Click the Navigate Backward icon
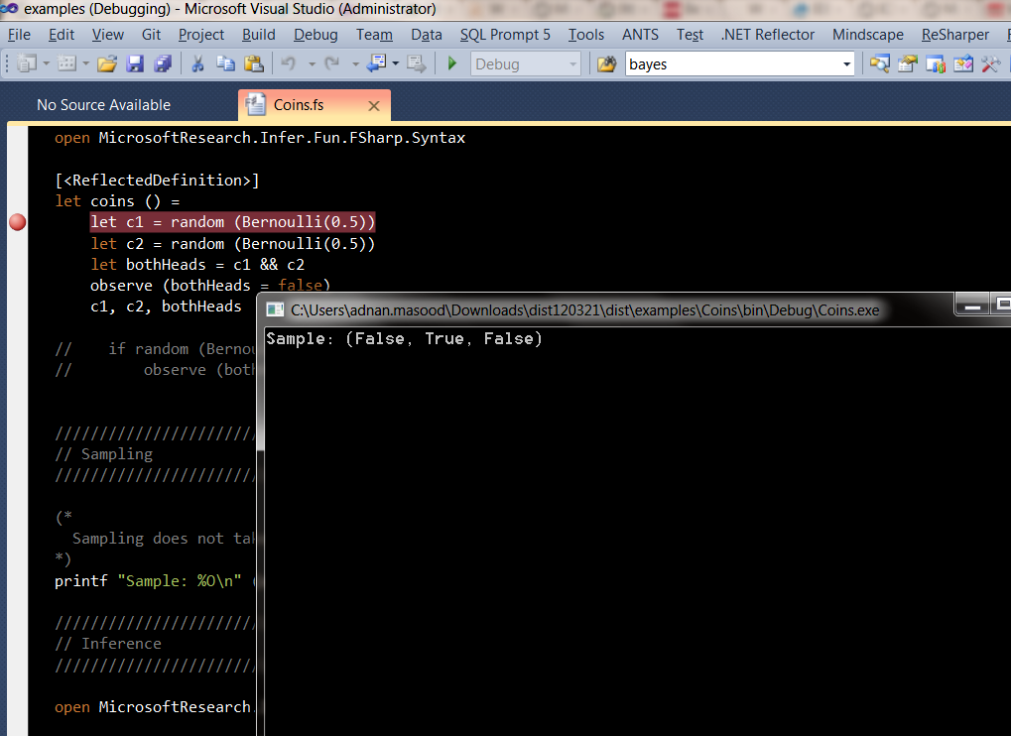1012x736 pixels. coord(376,63)
